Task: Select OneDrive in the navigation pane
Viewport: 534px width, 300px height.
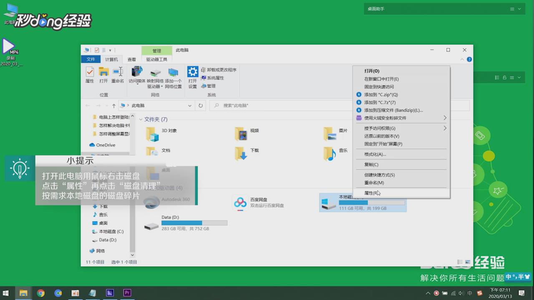Action: coord(103,145)
